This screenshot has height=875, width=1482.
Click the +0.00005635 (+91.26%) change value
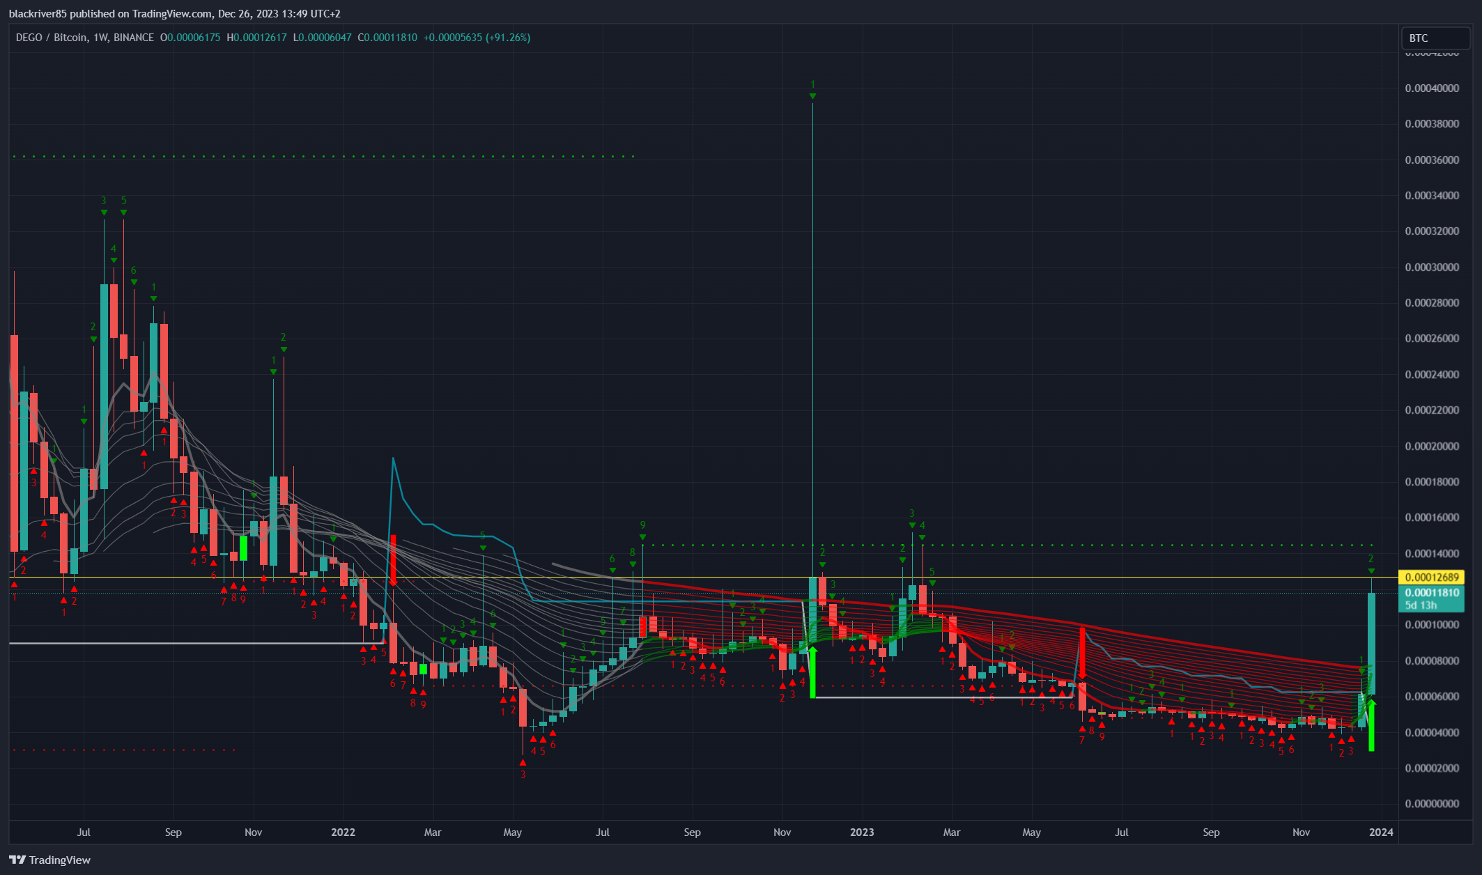[x=477, y=38]
